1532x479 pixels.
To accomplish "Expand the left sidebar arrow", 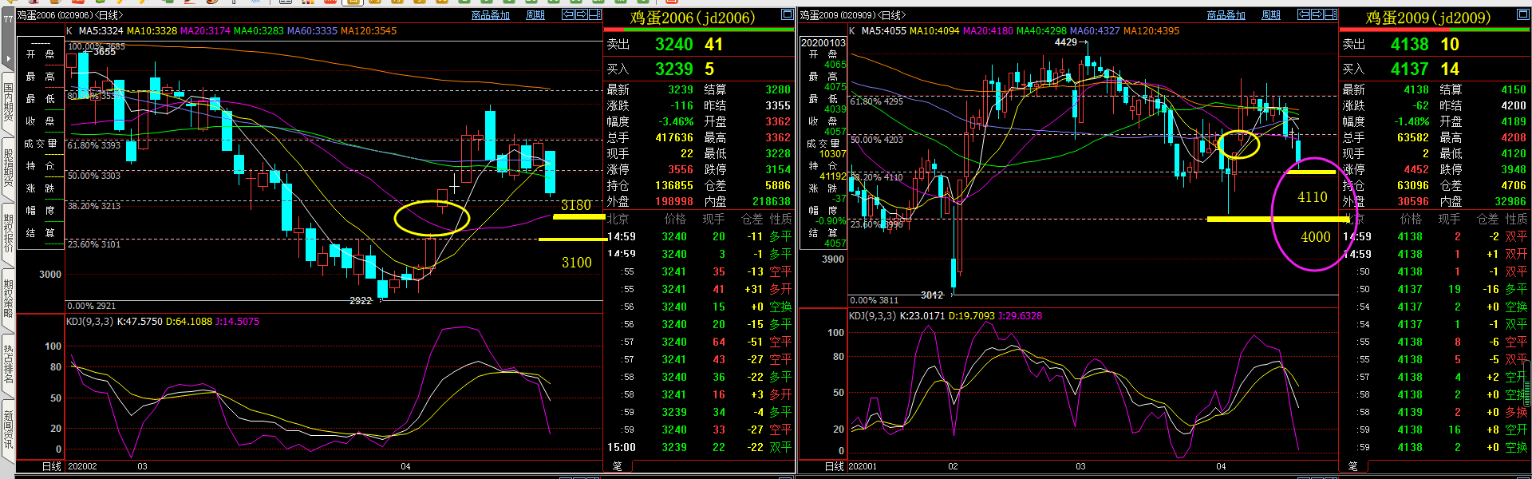I will coord(8,59).
